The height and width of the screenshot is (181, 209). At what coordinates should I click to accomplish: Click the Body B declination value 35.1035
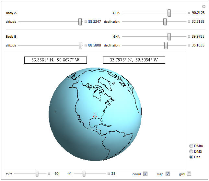[198, 45]
